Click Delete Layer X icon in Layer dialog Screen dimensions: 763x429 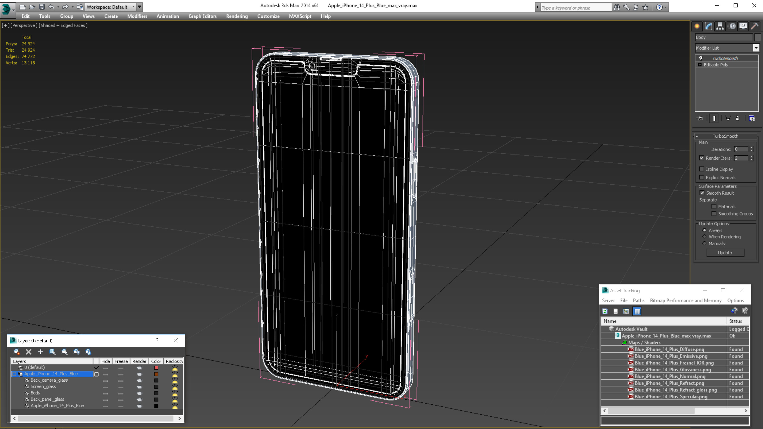(x=28, y=352)
